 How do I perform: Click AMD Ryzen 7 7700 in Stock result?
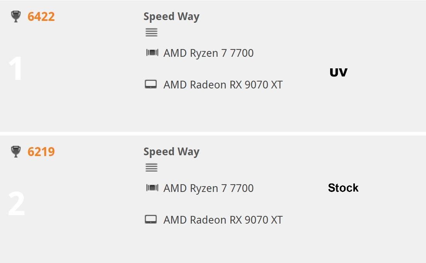coord(208,188)
